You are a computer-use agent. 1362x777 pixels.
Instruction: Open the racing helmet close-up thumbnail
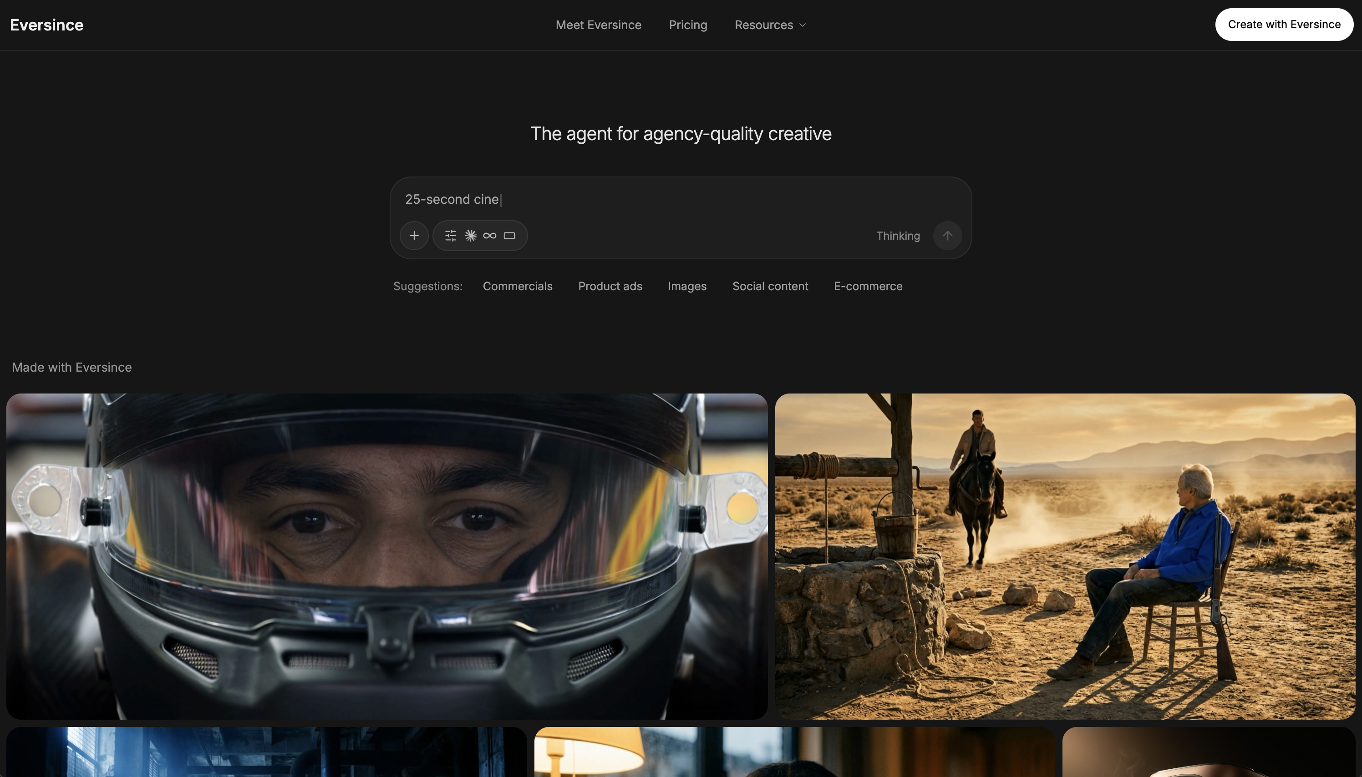tap(386, 556)
